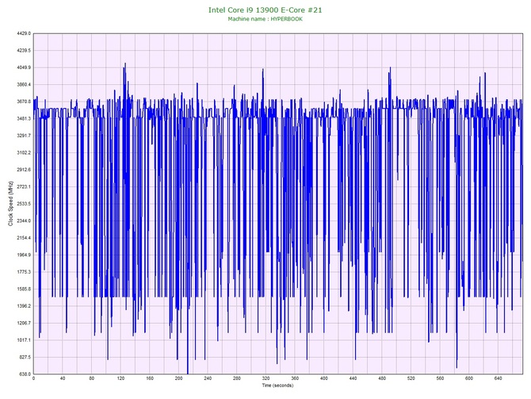Viewport: 531px width, 399px height.
Task: Click the y-axis value '2344.0'
Action: pos(24,221)
